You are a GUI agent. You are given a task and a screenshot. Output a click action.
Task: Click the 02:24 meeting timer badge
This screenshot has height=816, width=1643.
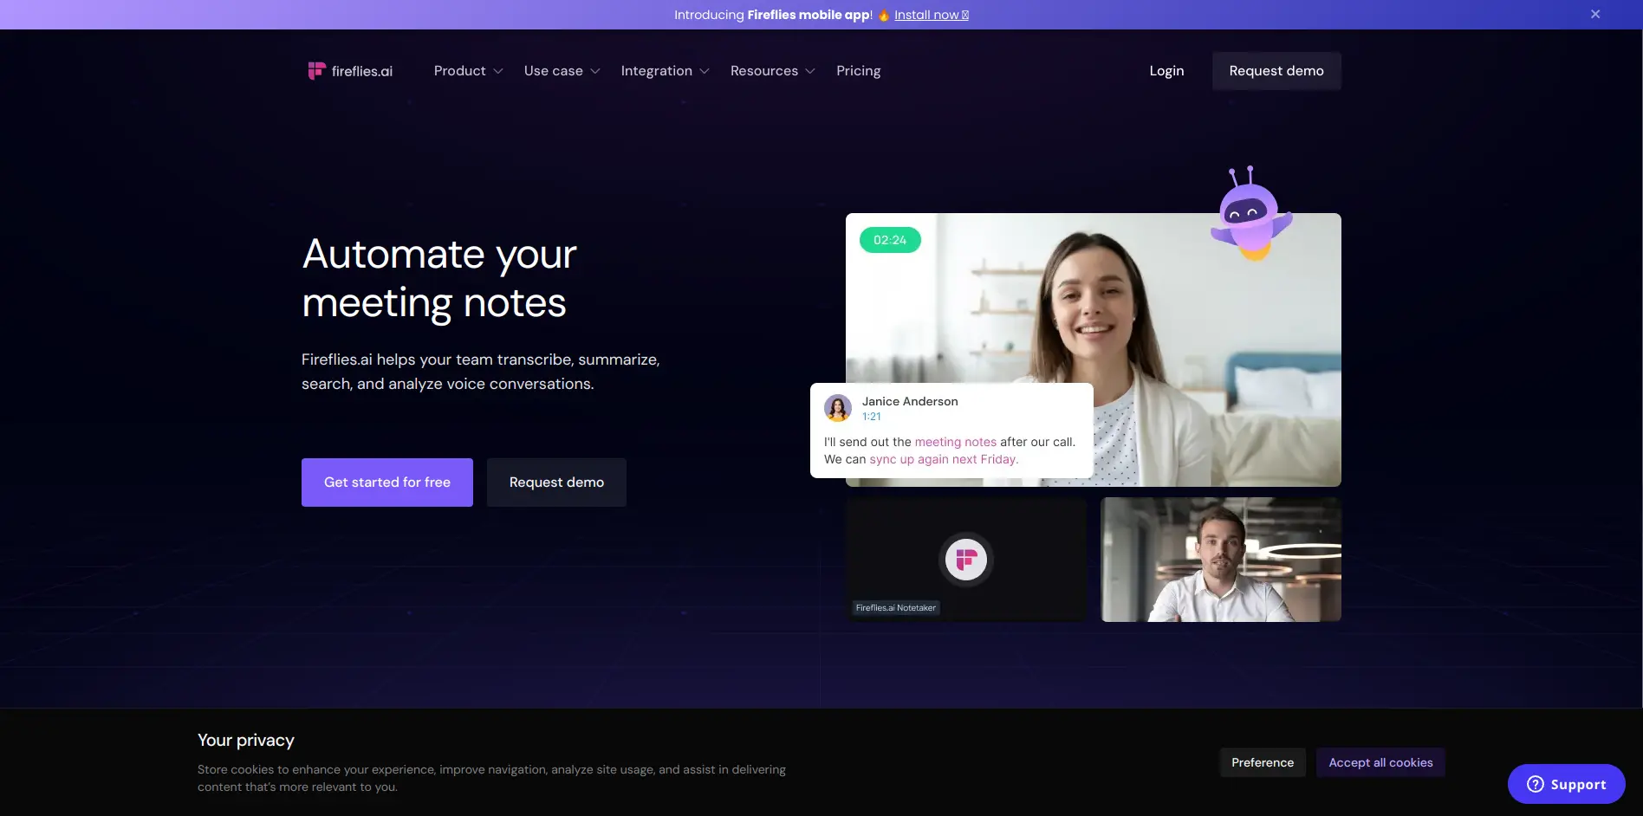click(x=890, y=240)
